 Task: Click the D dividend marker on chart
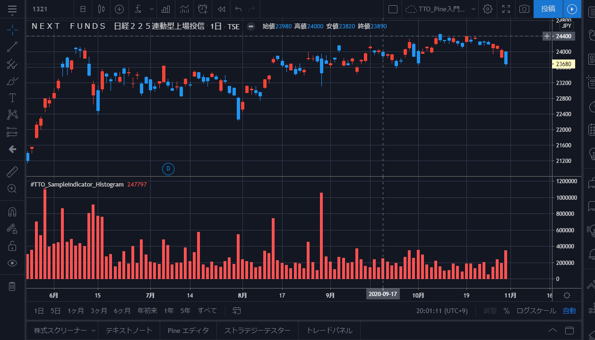coord(168,168)
